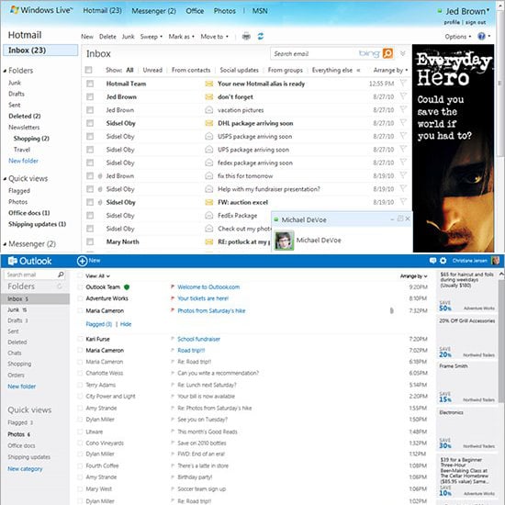Open Outlook 'View: All' dropdown

click(x=97, y=276)
